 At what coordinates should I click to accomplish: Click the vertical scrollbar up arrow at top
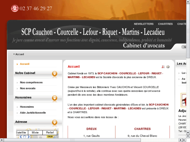click(188, 2)
